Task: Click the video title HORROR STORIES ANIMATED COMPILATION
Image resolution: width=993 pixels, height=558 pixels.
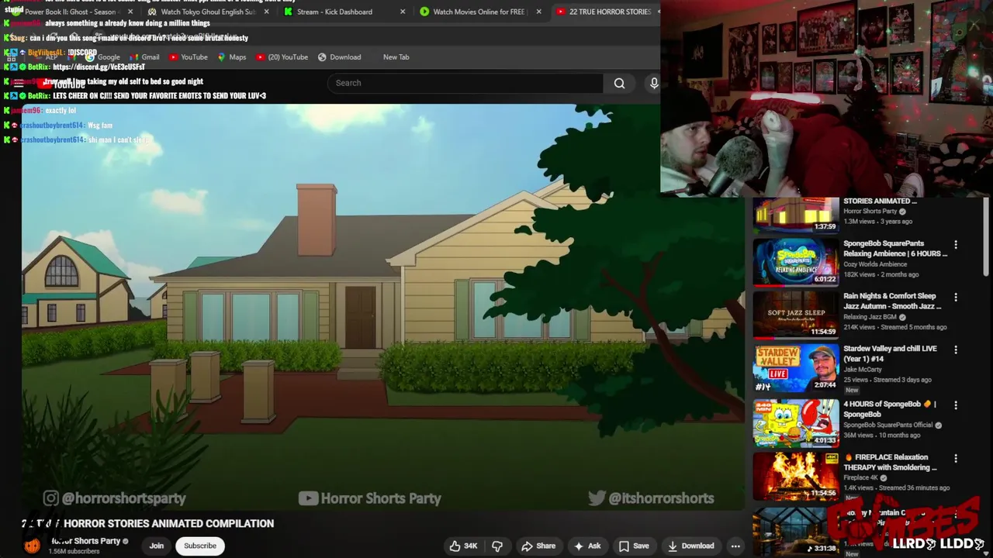Action: 147,524
